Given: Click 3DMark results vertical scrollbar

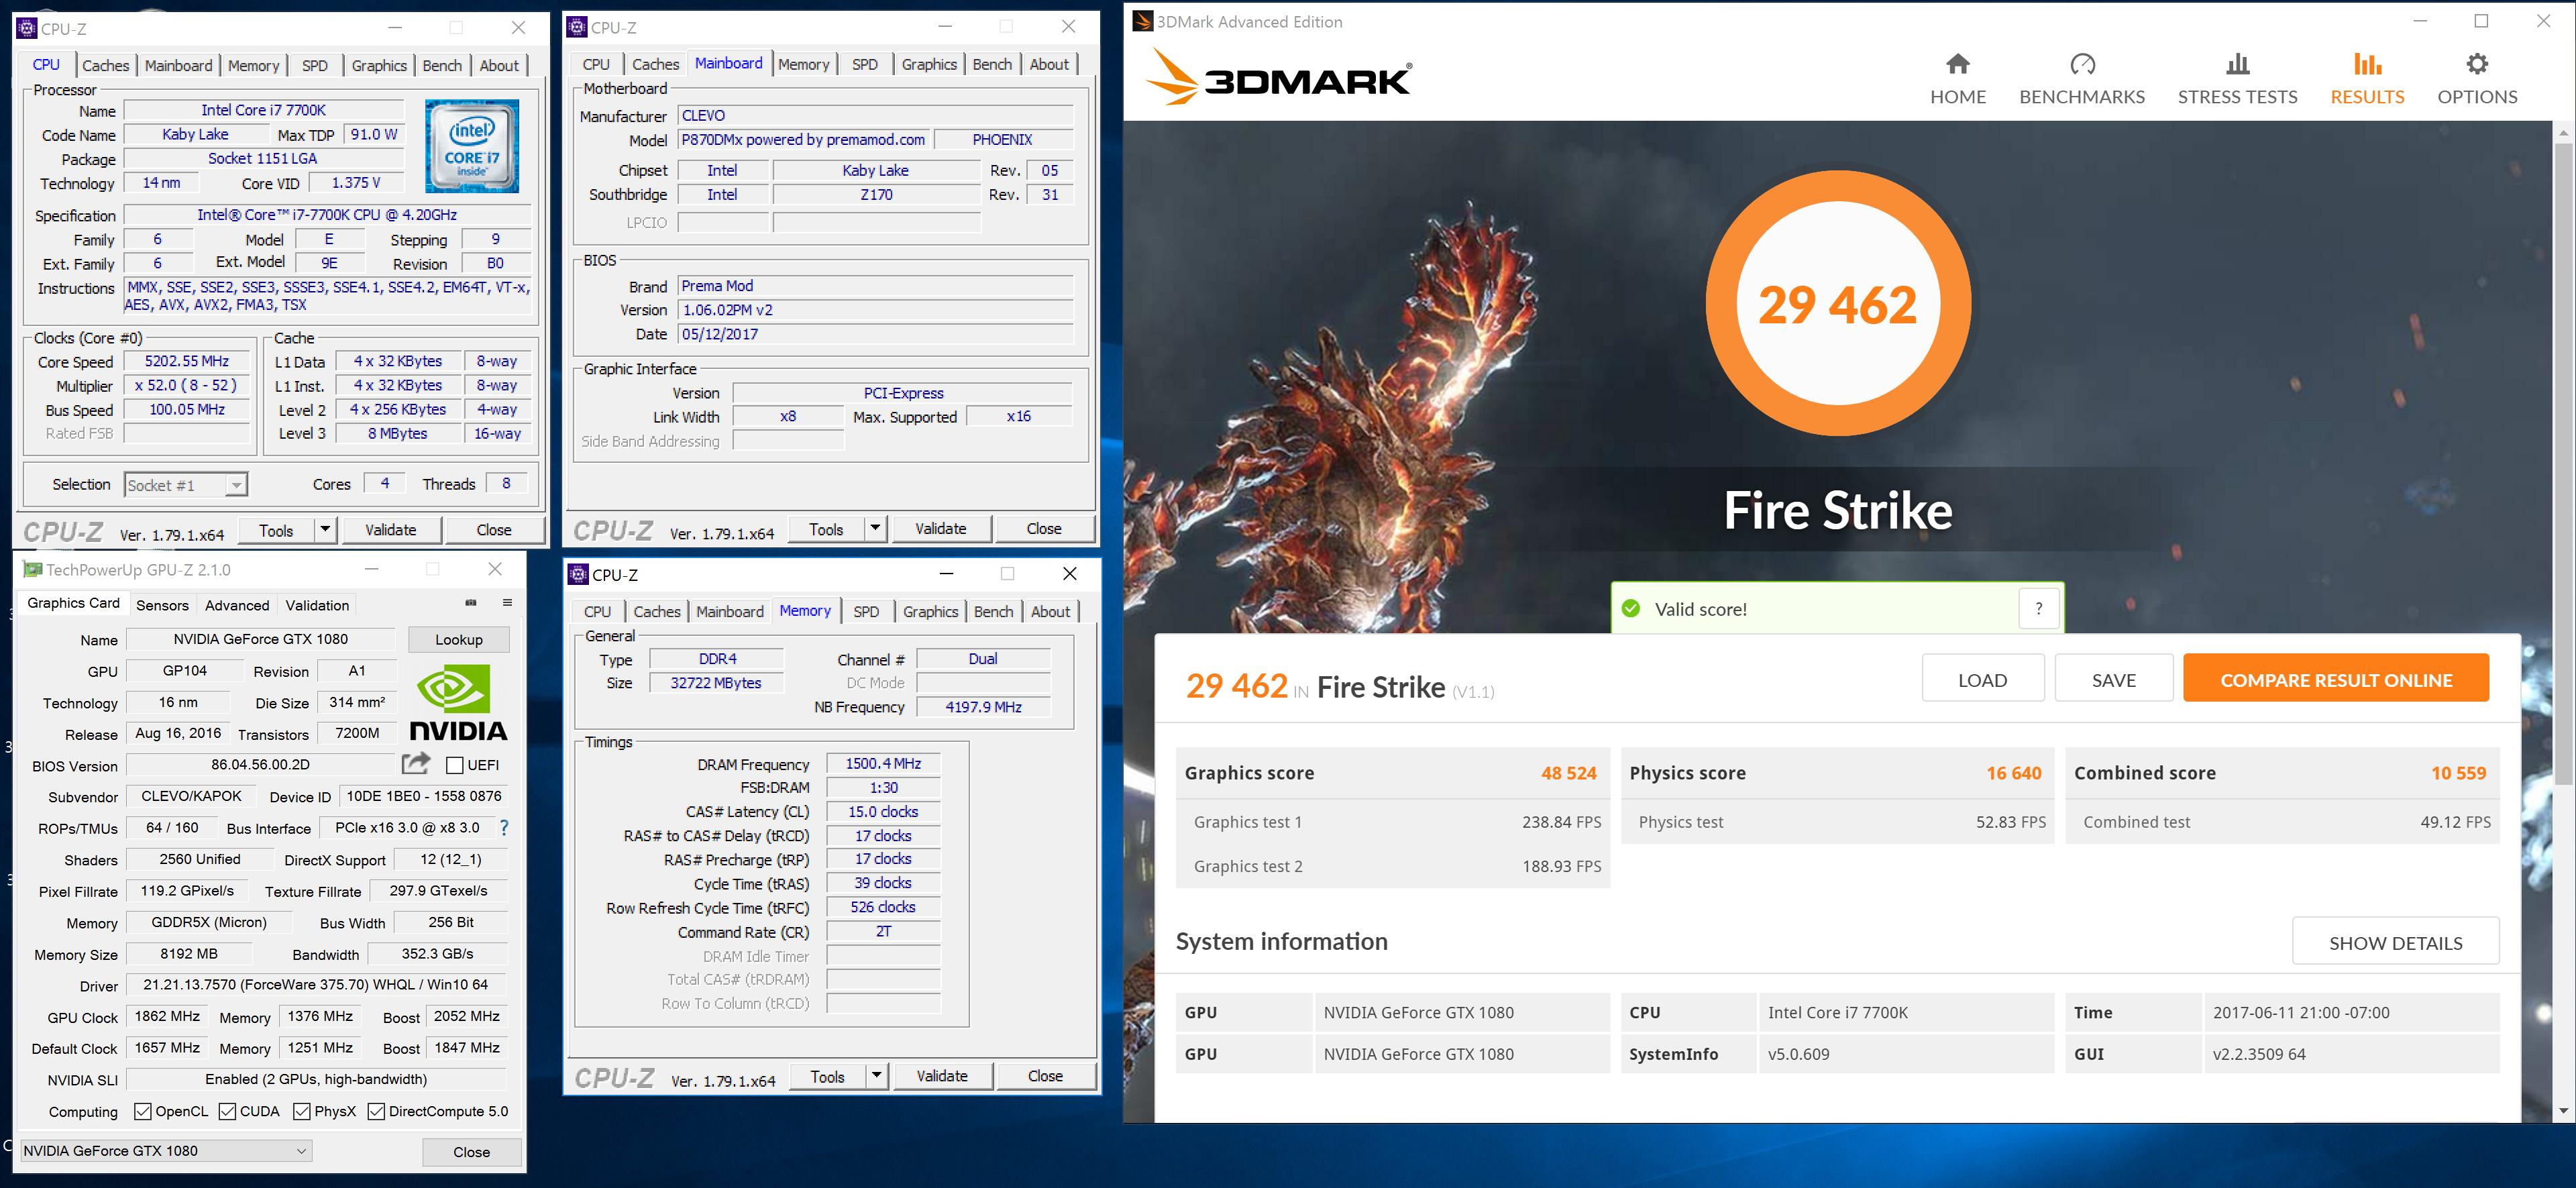Looking at the screenshot, I should [2563, 460].
